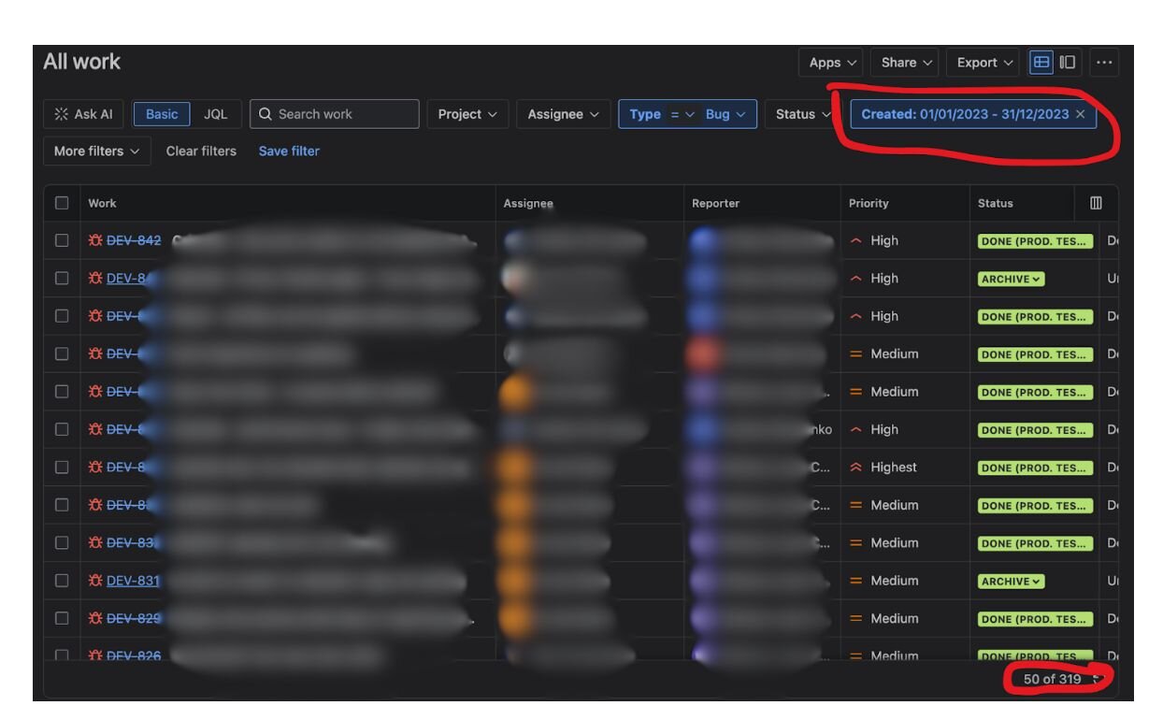Focus the Search work input field
Image resolution: width=1163 pixels, height=720 pixels.
tap(335, 114)
